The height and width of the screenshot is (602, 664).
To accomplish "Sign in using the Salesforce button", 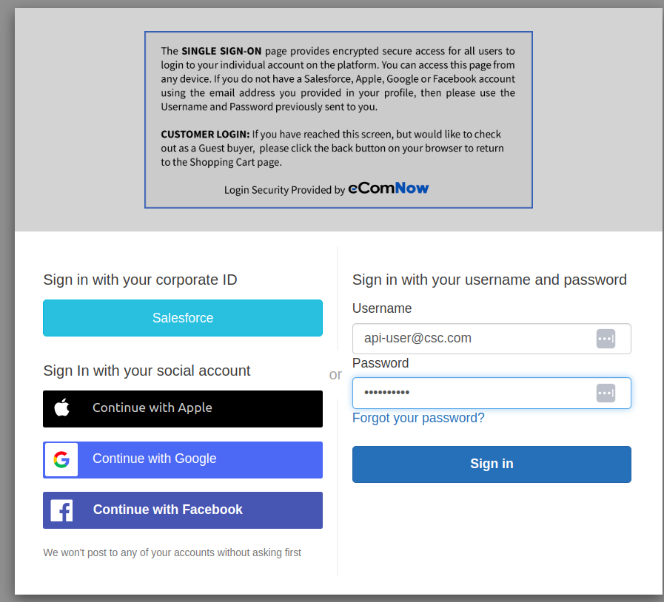I will (x=182, y=317).
